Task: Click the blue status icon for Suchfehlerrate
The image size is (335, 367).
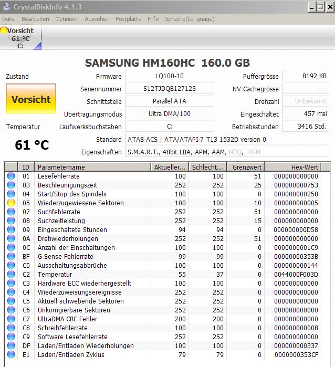Action: click(x=11, y=212)
